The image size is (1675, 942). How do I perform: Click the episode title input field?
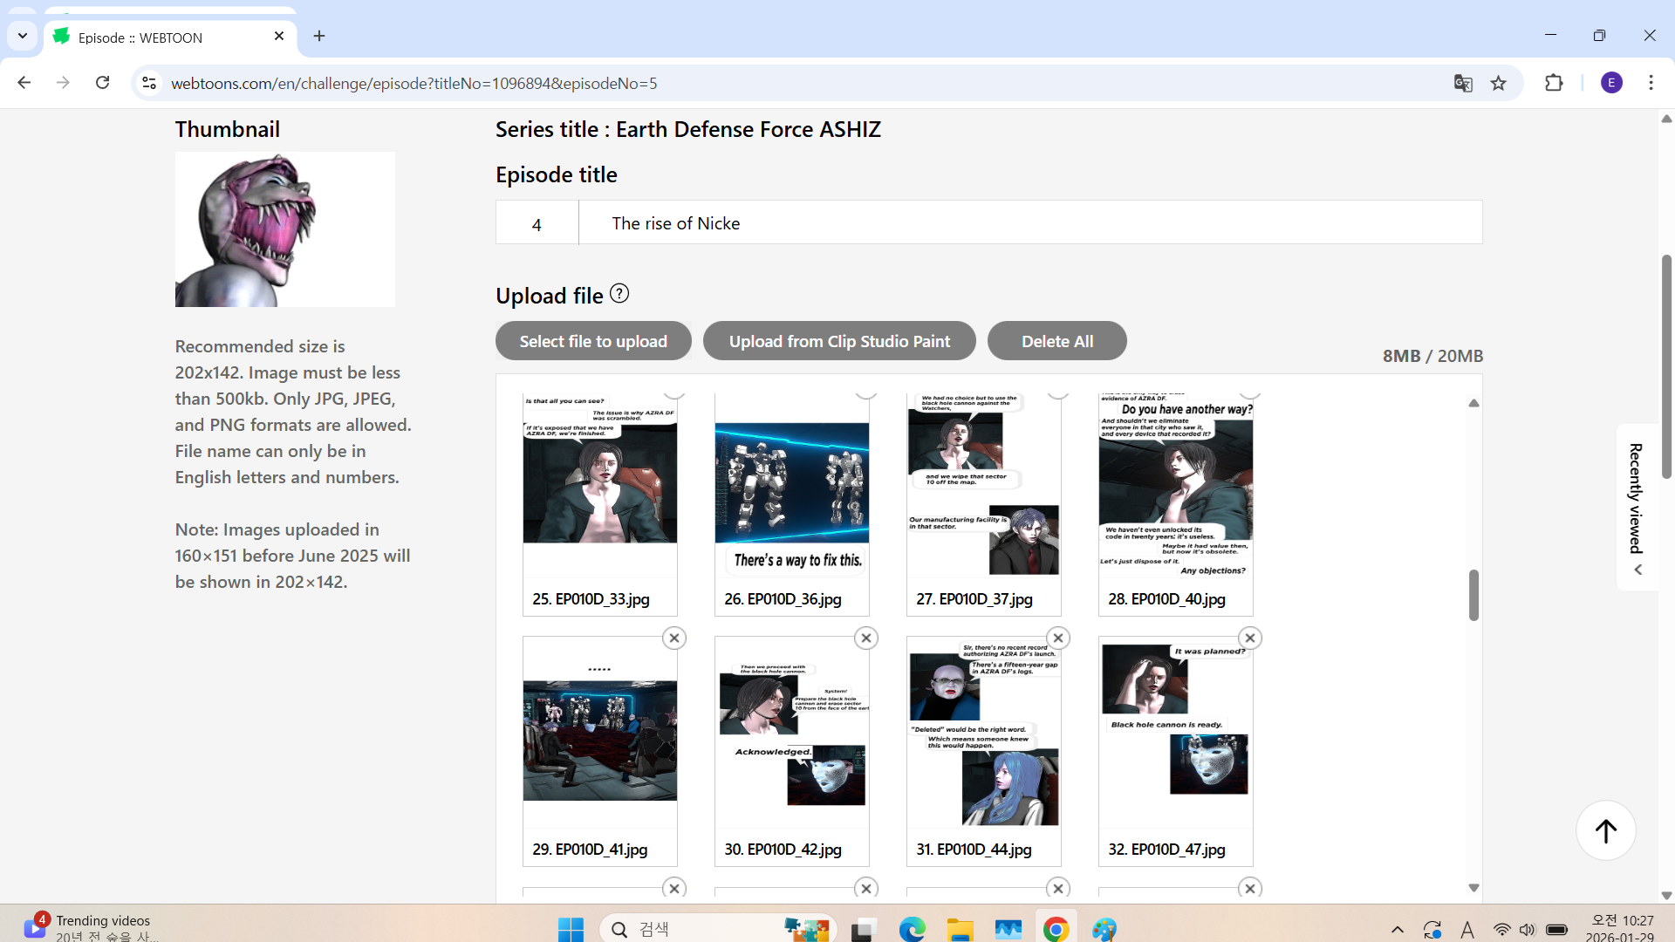pos(1029,223)
